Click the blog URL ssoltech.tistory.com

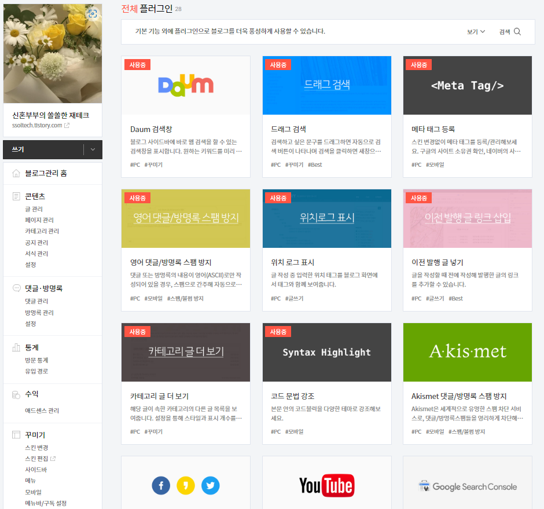(x=37, y=125)
